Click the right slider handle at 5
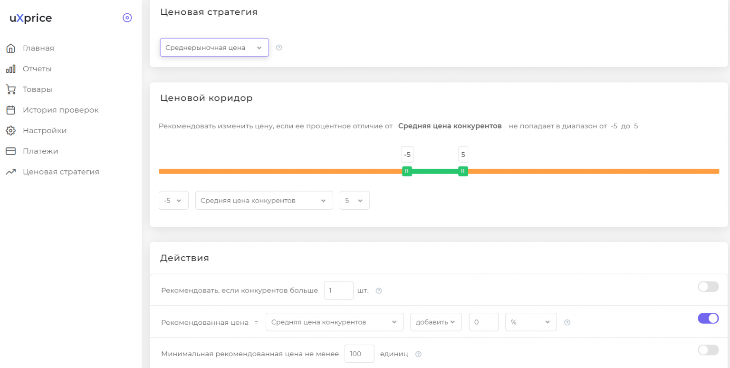The width and height of the screenshot is (730, 368). pyautogui.click(x=463, y=171)
